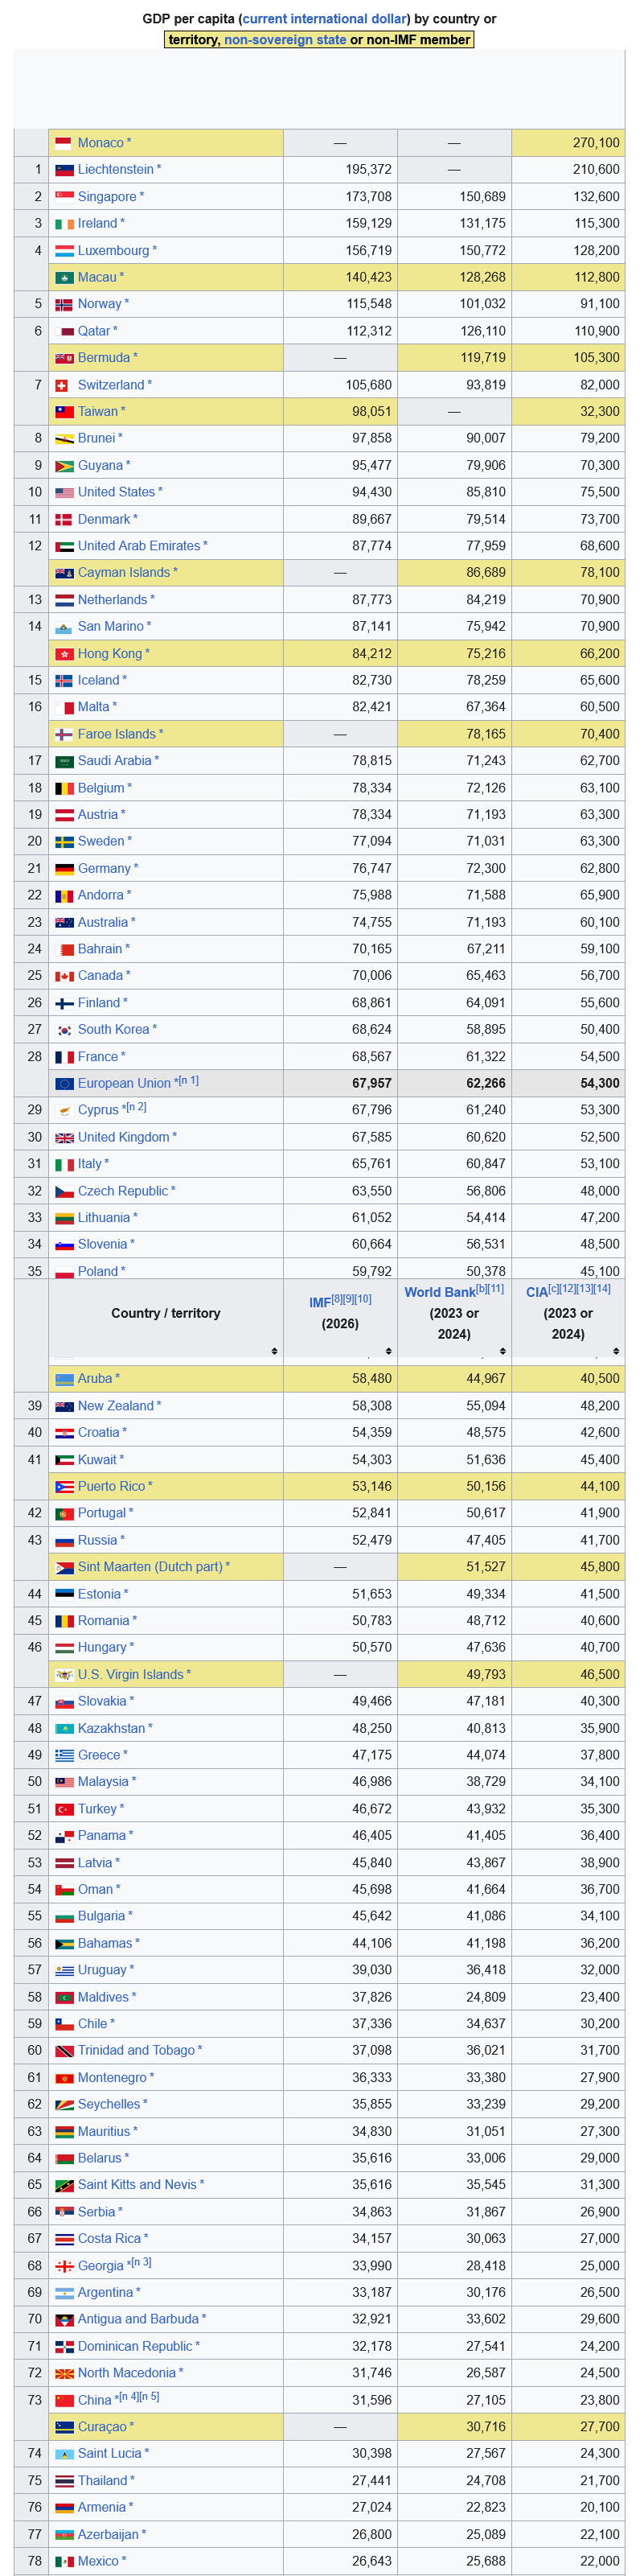Open the Faroe Islands link

point(116,734)
